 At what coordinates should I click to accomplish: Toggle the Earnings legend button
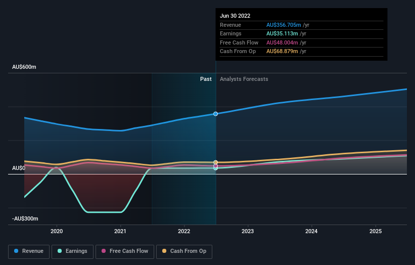(72, 251)
